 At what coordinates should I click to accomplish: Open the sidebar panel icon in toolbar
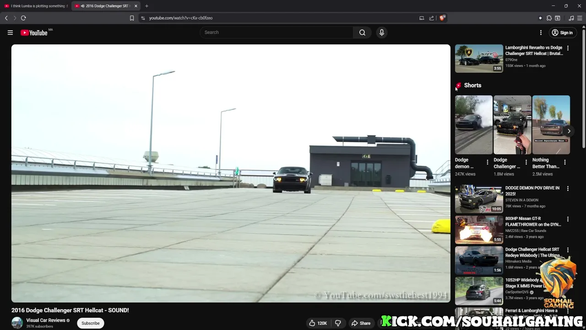(x=558, y=18)
